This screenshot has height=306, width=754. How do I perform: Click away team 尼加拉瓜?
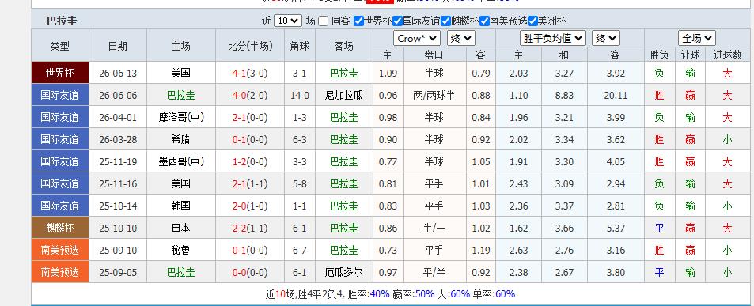pyautogui.click(x=344, y=96)
